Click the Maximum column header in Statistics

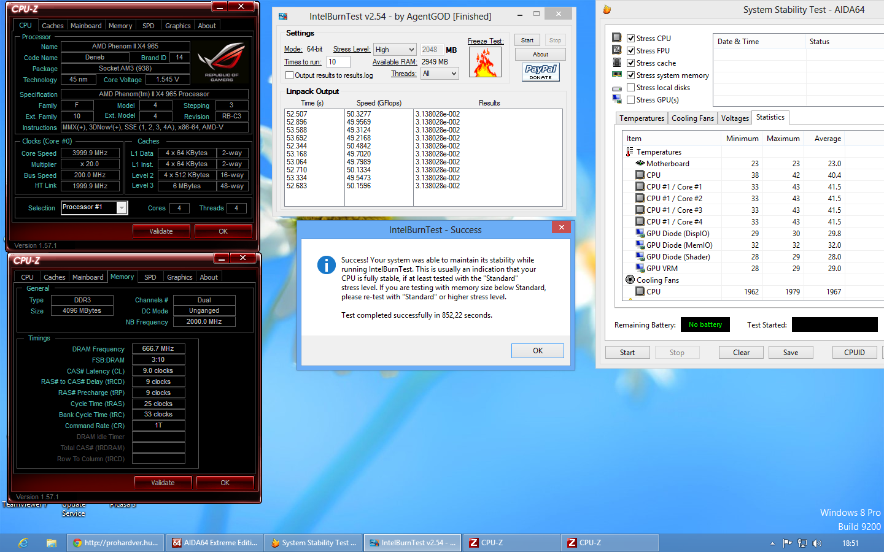[x=783, y=139]
